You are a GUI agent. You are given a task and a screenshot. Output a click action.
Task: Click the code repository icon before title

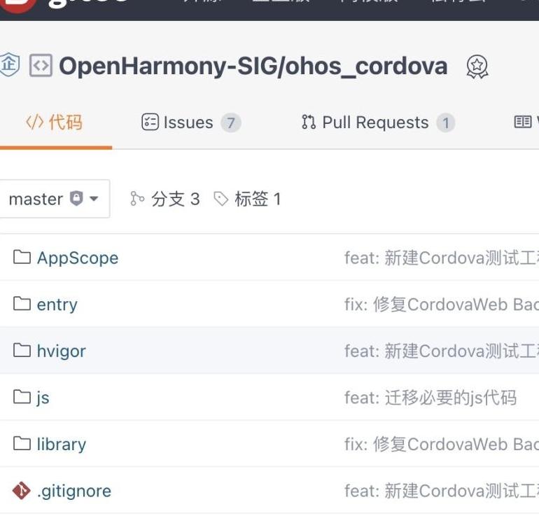click(41, 65)
